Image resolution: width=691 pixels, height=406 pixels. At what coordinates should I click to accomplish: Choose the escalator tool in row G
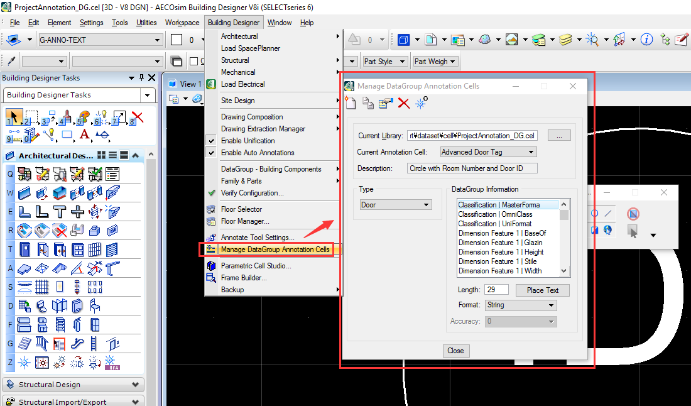(77, 343)
